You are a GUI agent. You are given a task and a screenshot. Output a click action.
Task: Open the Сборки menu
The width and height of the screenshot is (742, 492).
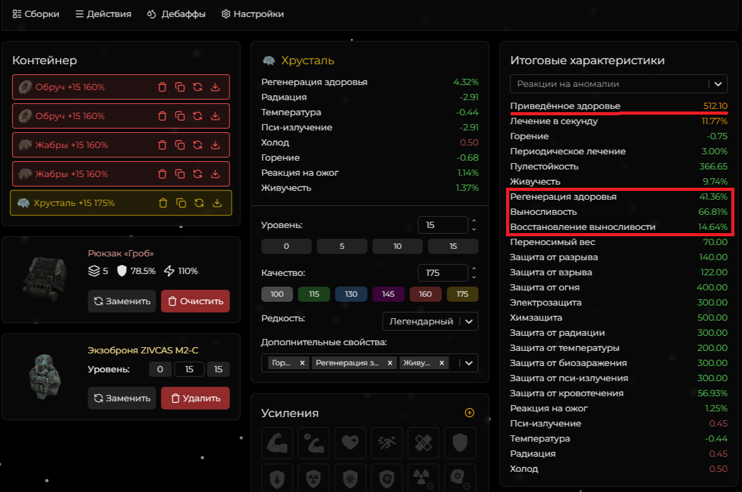pos(36,14)
